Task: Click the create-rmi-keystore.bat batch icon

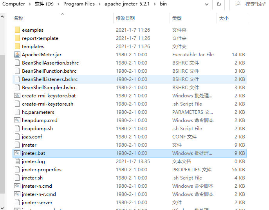Action: click(17, 95)
